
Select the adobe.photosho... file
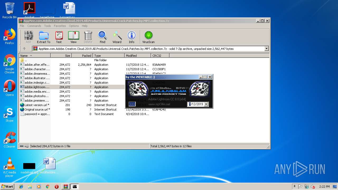coord(35,96)
